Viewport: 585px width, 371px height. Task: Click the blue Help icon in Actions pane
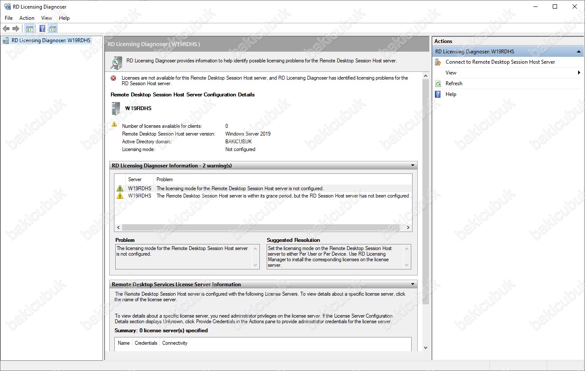438,94
